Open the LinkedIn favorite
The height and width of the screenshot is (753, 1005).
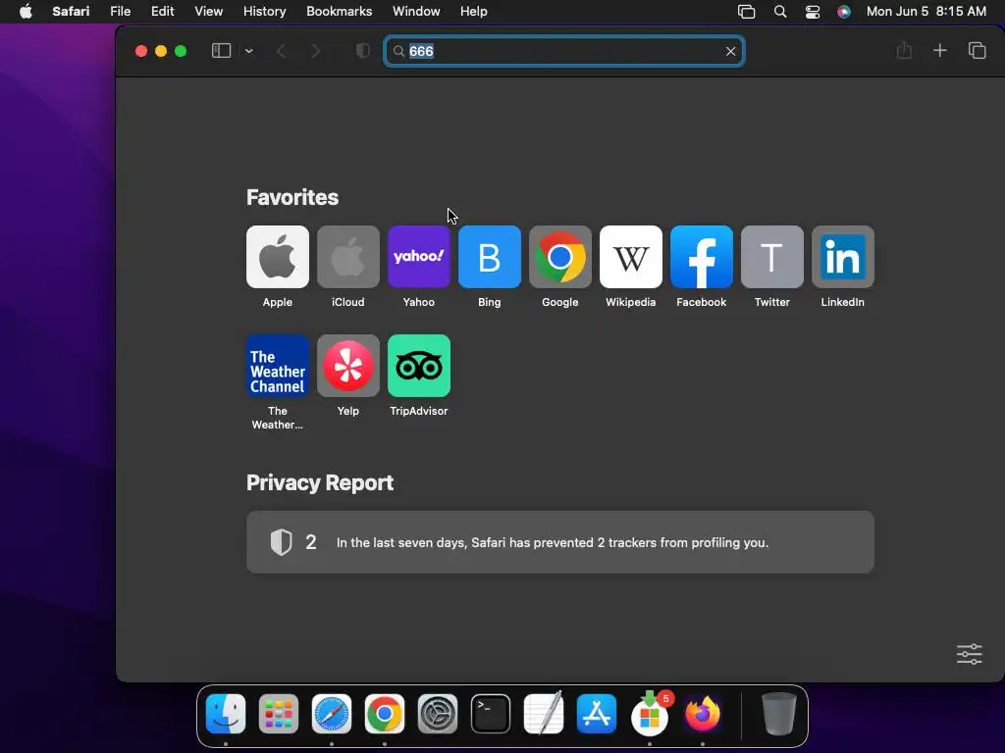[x=843, y=257]
